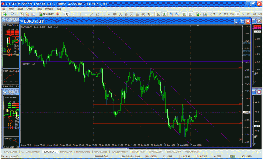Select the Vertical Line drawing tool
263x159 pixels.
pos(80,14)
